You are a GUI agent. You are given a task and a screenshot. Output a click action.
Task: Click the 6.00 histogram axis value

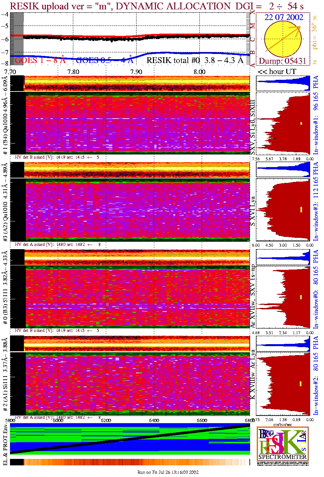coord(256,245)
